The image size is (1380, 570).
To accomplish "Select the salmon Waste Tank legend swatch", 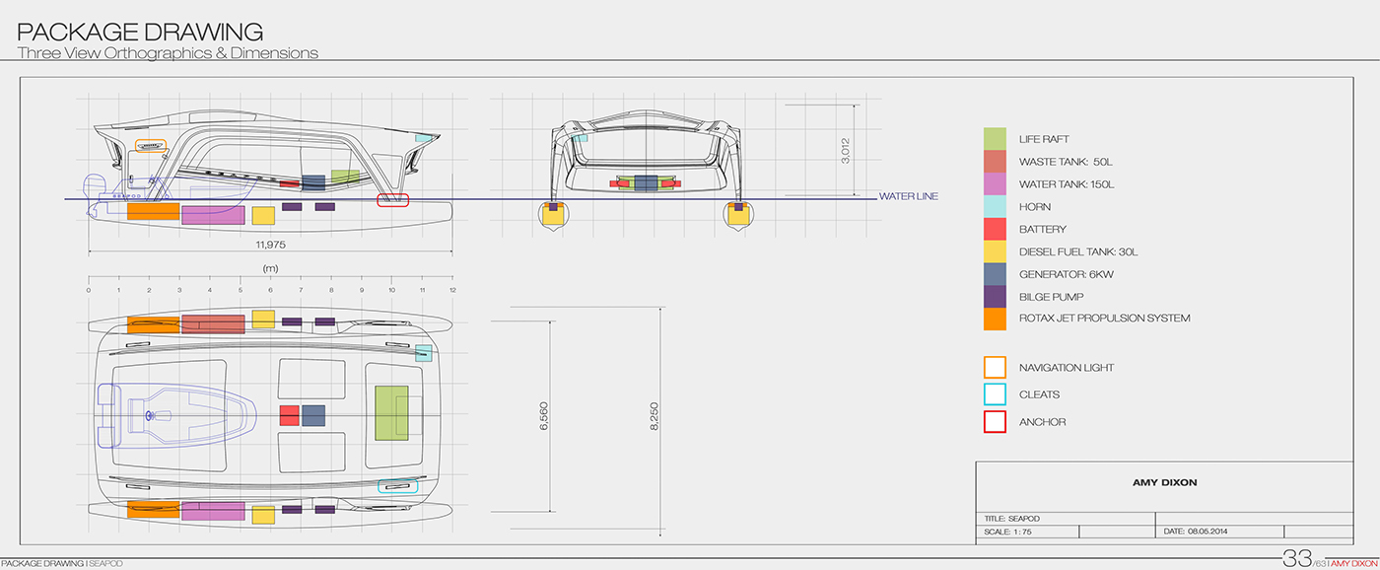I will click(995, 162).
